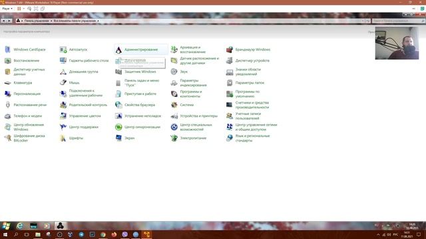Open Windows Media Player on Windows 7 taskbar
The width and height of the screenshot is (426, 239).
pos(47,226)
